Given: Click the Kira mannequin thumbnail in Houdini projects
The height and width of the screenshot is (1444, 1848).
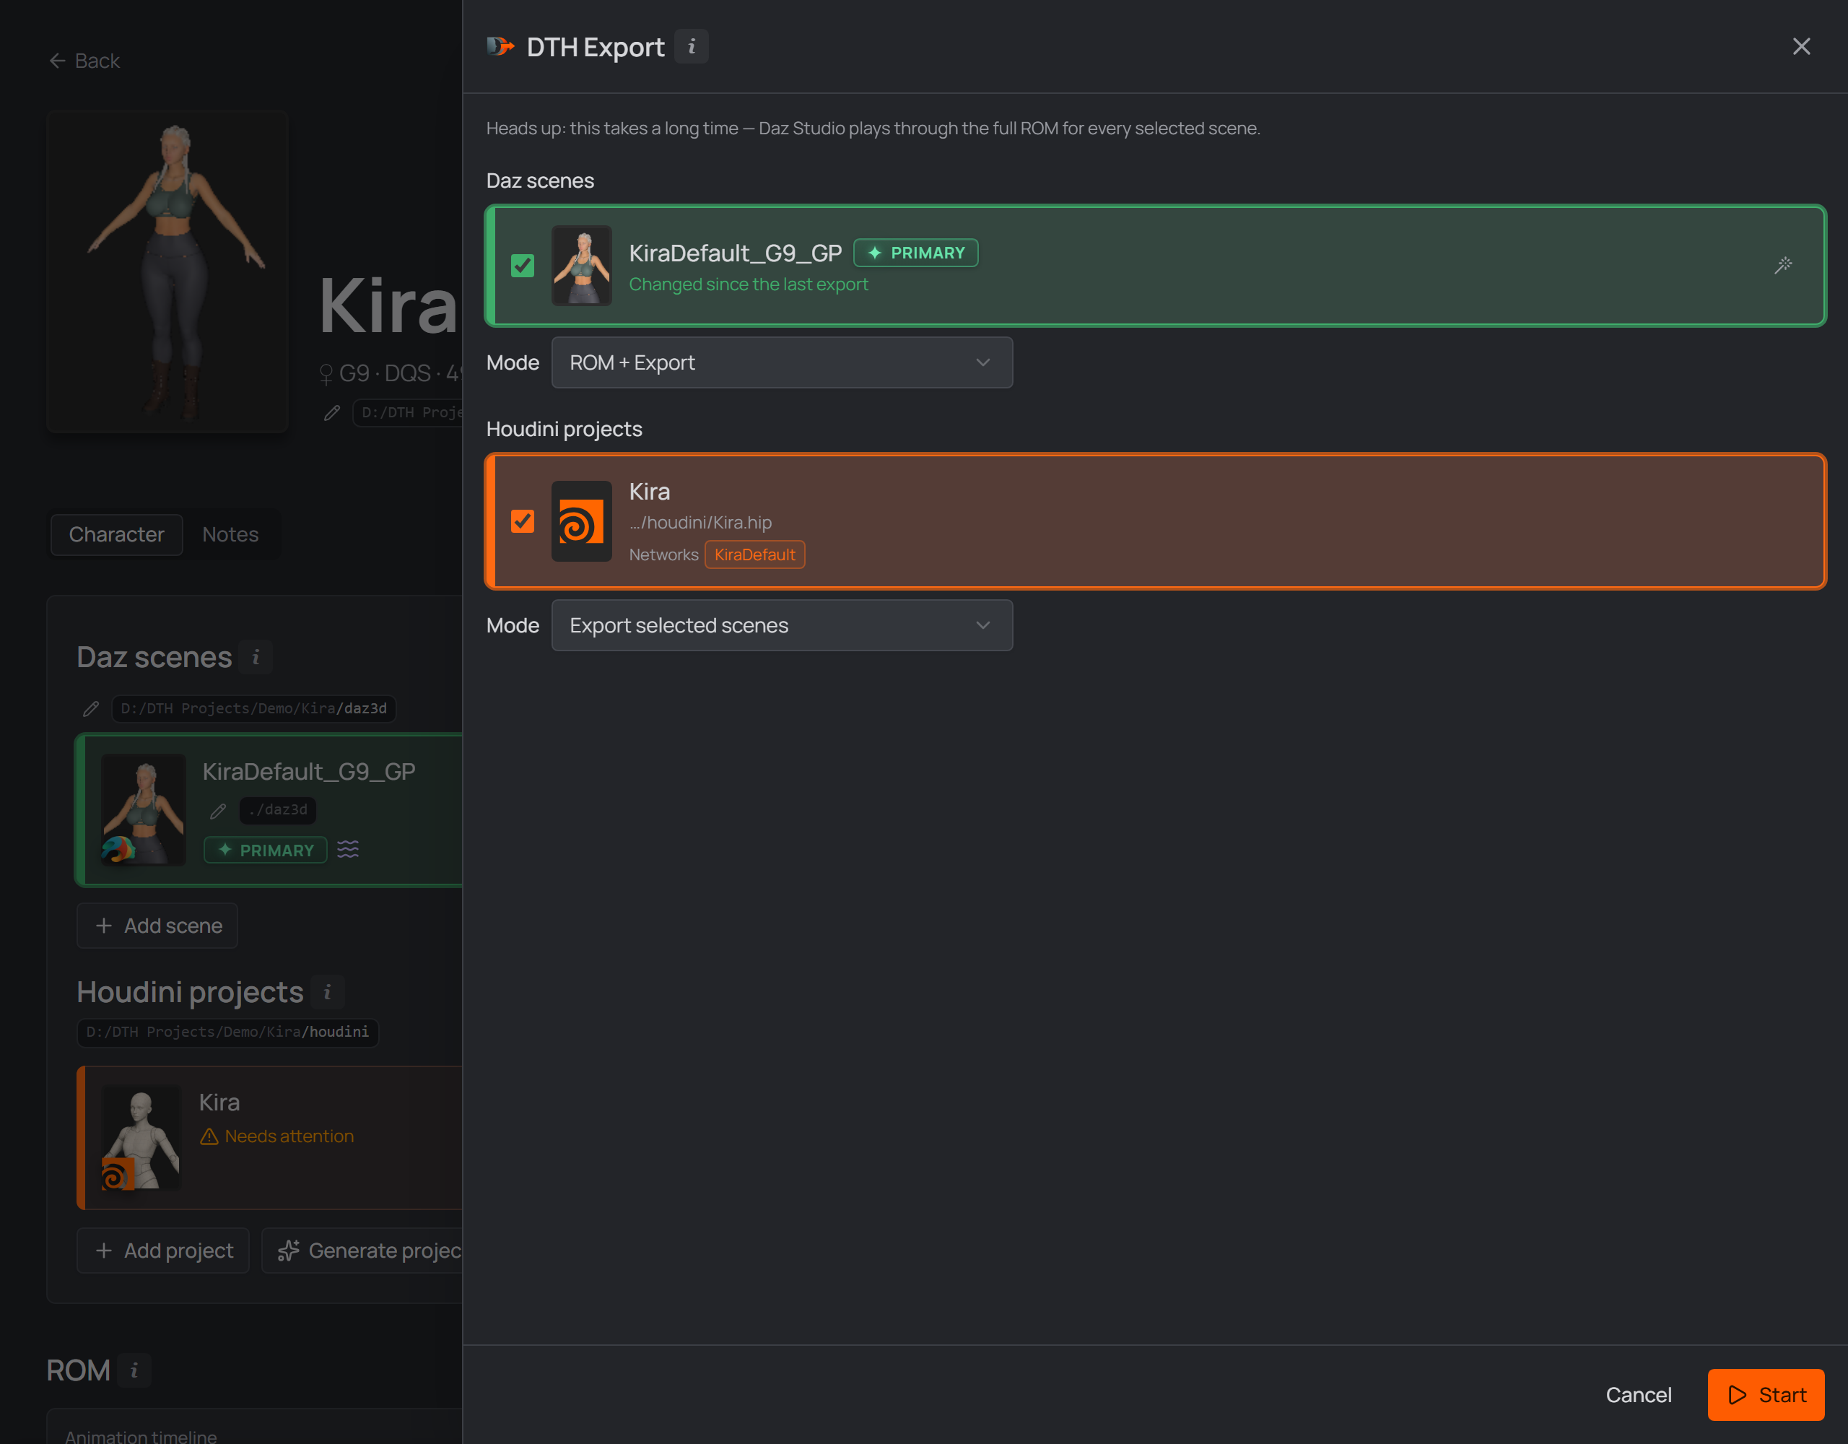Looking at the screenshot, I should (141, 1139).
